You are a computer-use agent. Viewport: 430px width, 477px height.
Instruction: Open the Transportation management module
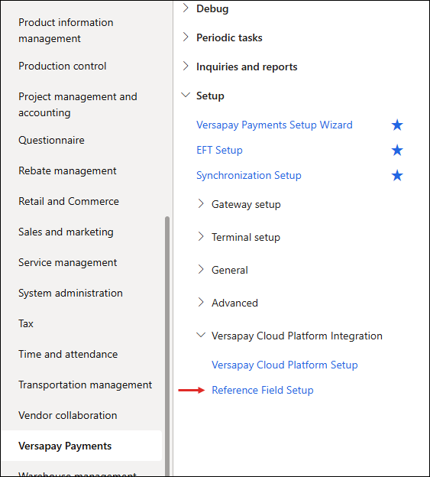[x=85, y=385]
